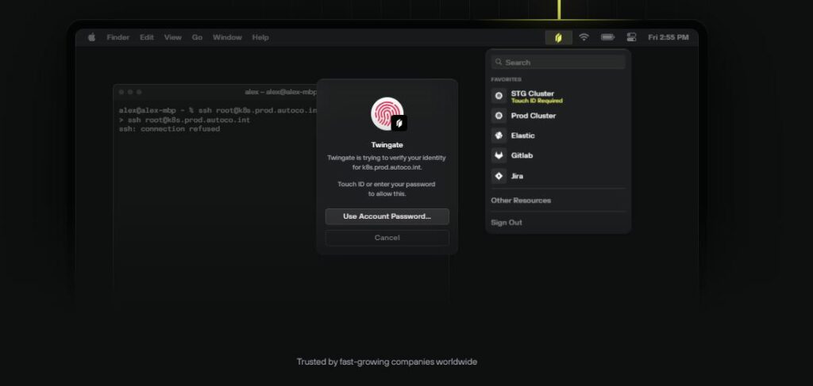Click the Twingate menu bar icon

pyautogui.click(x=558, y=37)
